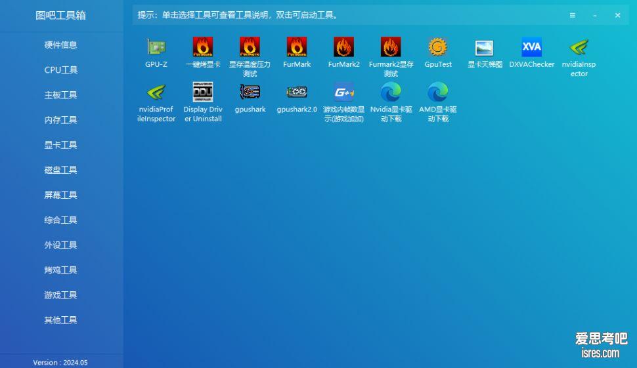Open the AMD显卡驱动下载 Edge icon
637x368 pixels.
pos(438,92)
